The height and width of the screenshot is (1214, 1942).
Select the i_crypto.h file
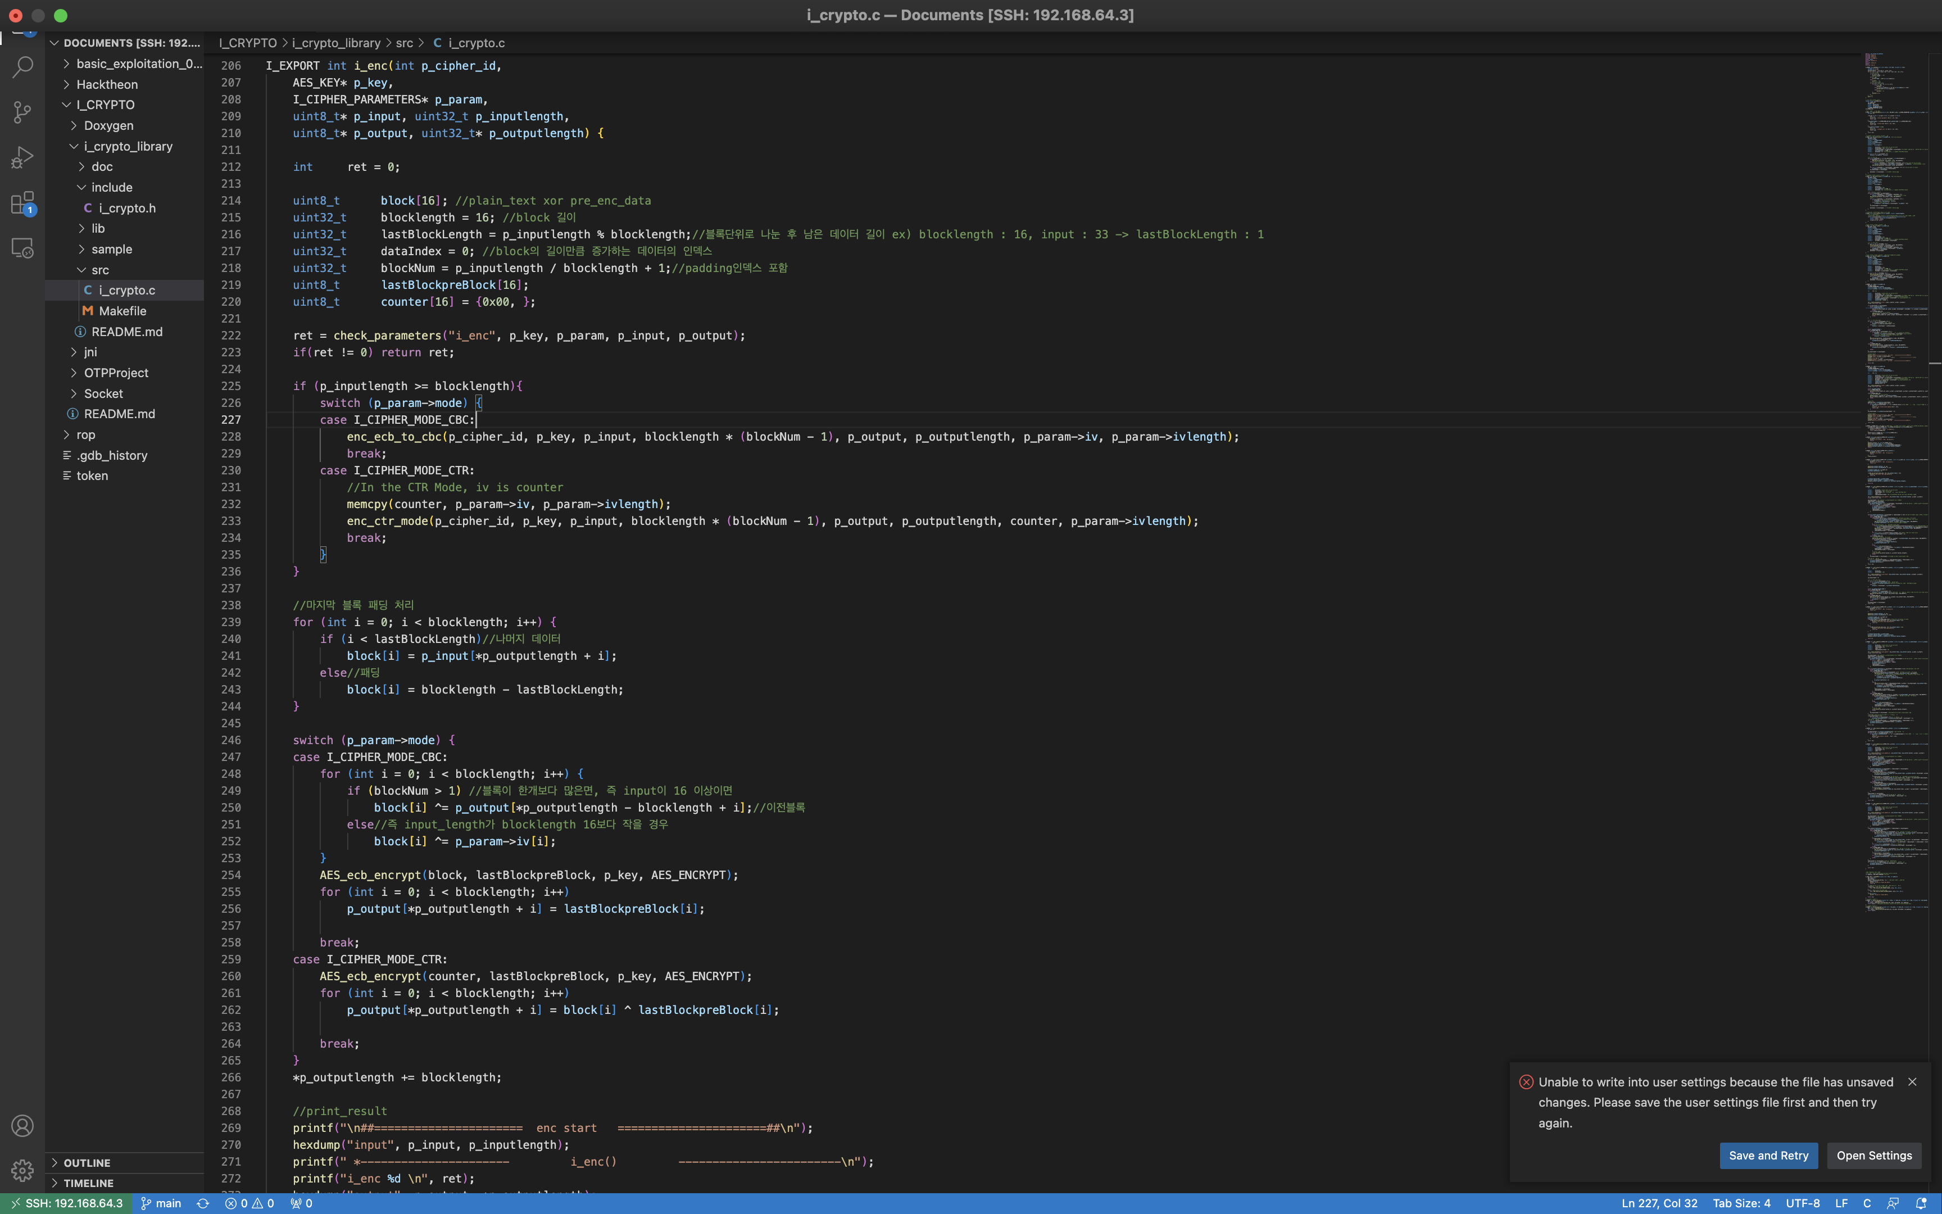[x=127, y=208]
